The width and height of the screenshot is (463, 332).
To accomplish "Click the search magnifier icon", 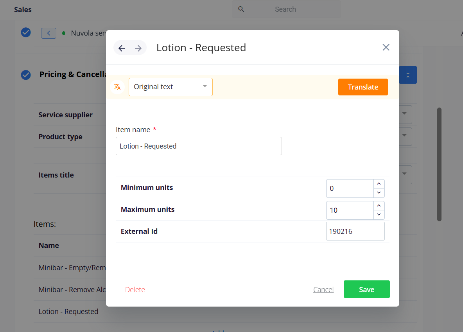I will click(241, 9).
